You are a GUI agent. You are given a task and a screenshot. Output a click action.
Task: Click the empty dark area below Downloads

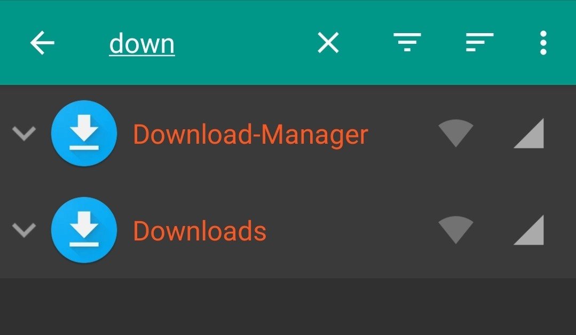point(288,306)
